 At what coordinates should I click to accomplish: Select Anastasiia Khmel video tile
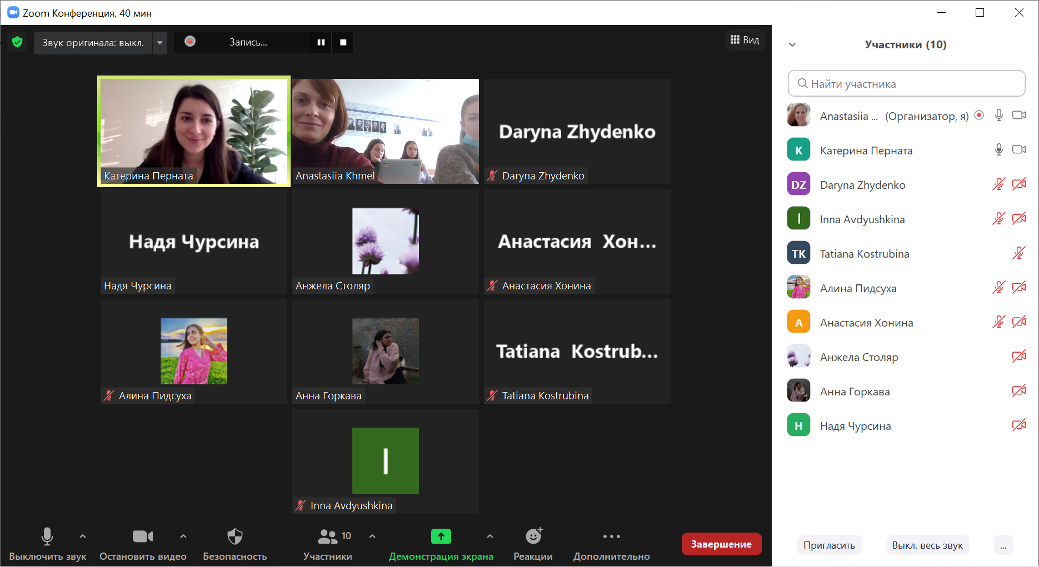coord(386,131)
